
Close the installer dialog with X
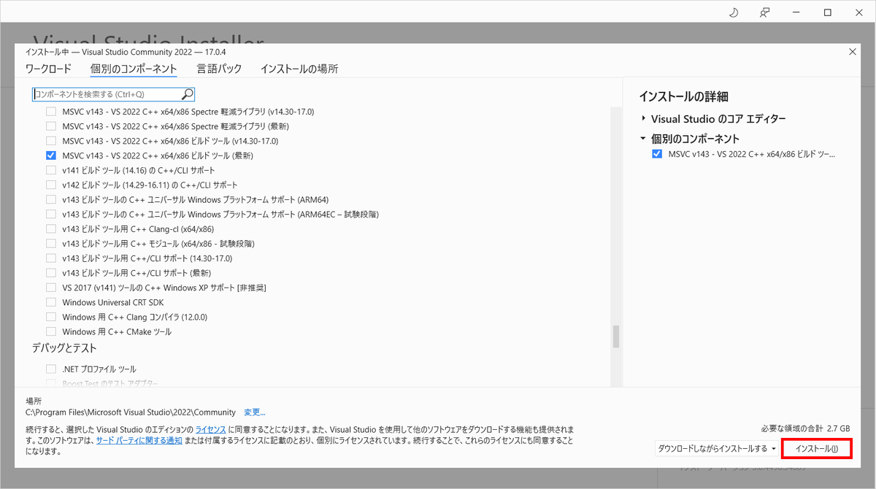[853, 51]
